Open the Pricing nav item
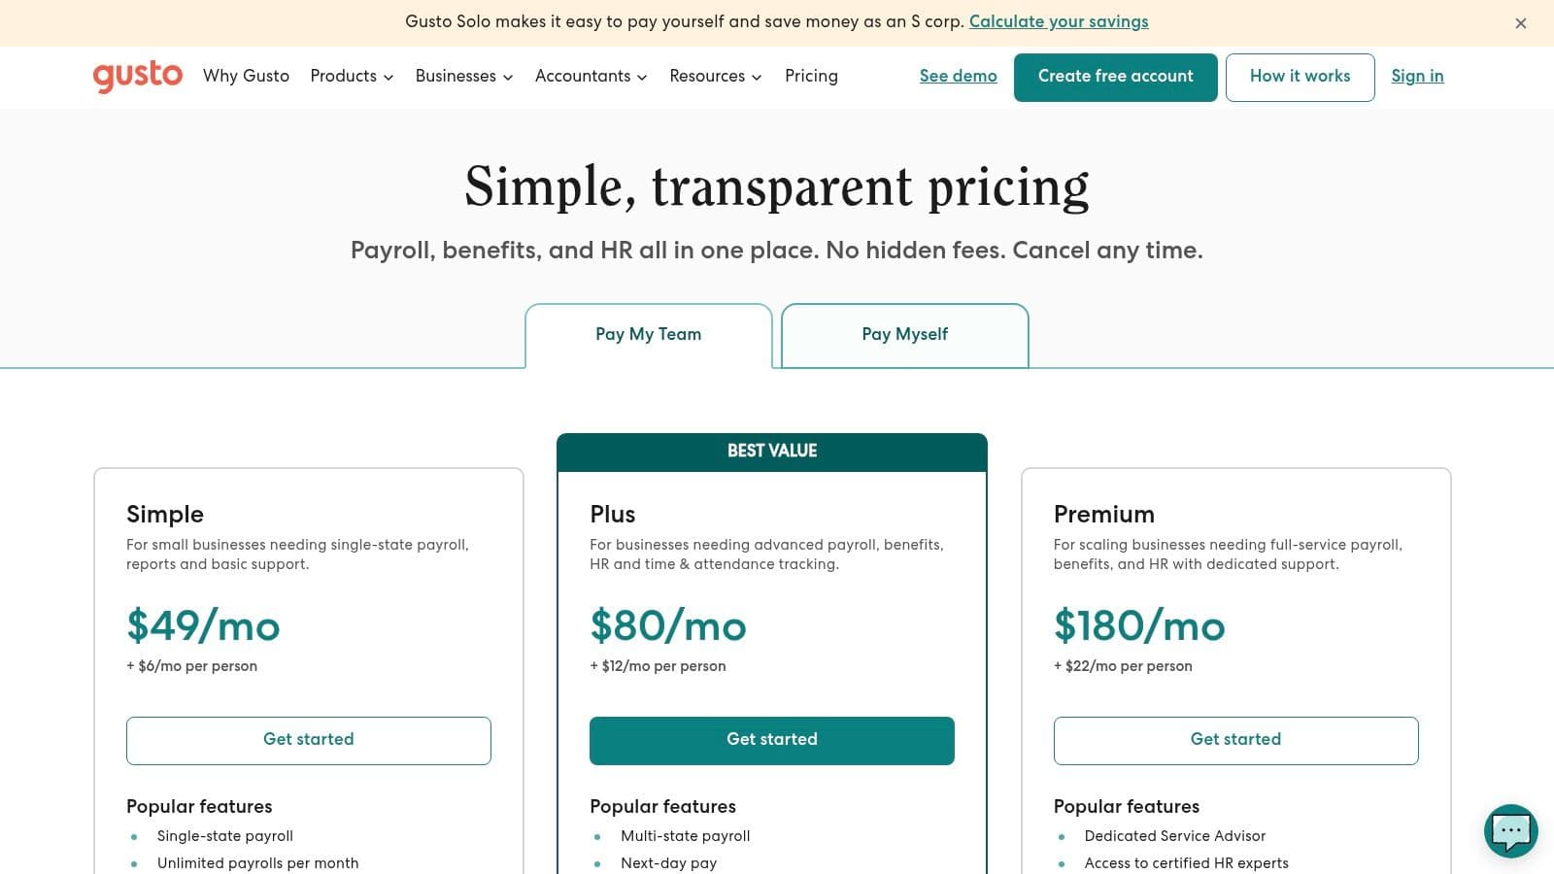The image size is (1554, 874). tap(811, 76)
